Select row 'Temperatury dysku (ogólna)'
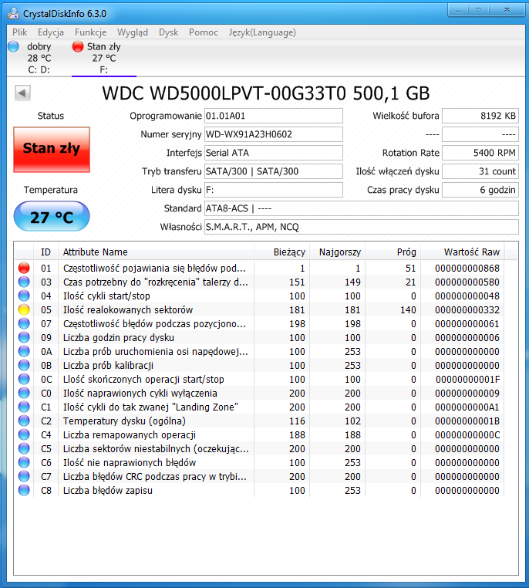The width and height of the screenshot is (529, 588). click(259, 421)
